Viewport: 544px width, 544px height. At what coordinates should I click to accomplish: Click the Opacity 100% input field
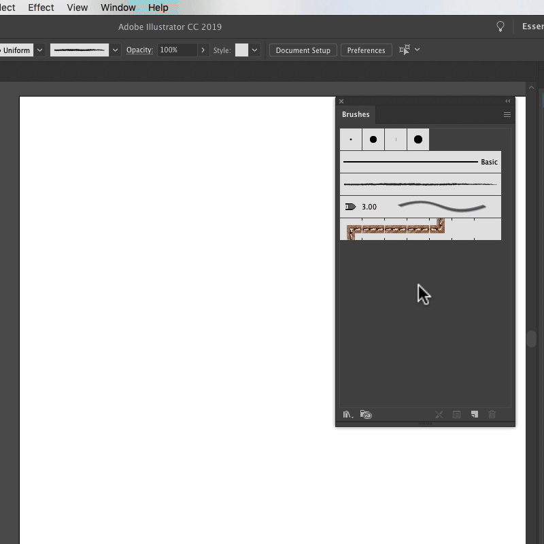click(177, 50)
